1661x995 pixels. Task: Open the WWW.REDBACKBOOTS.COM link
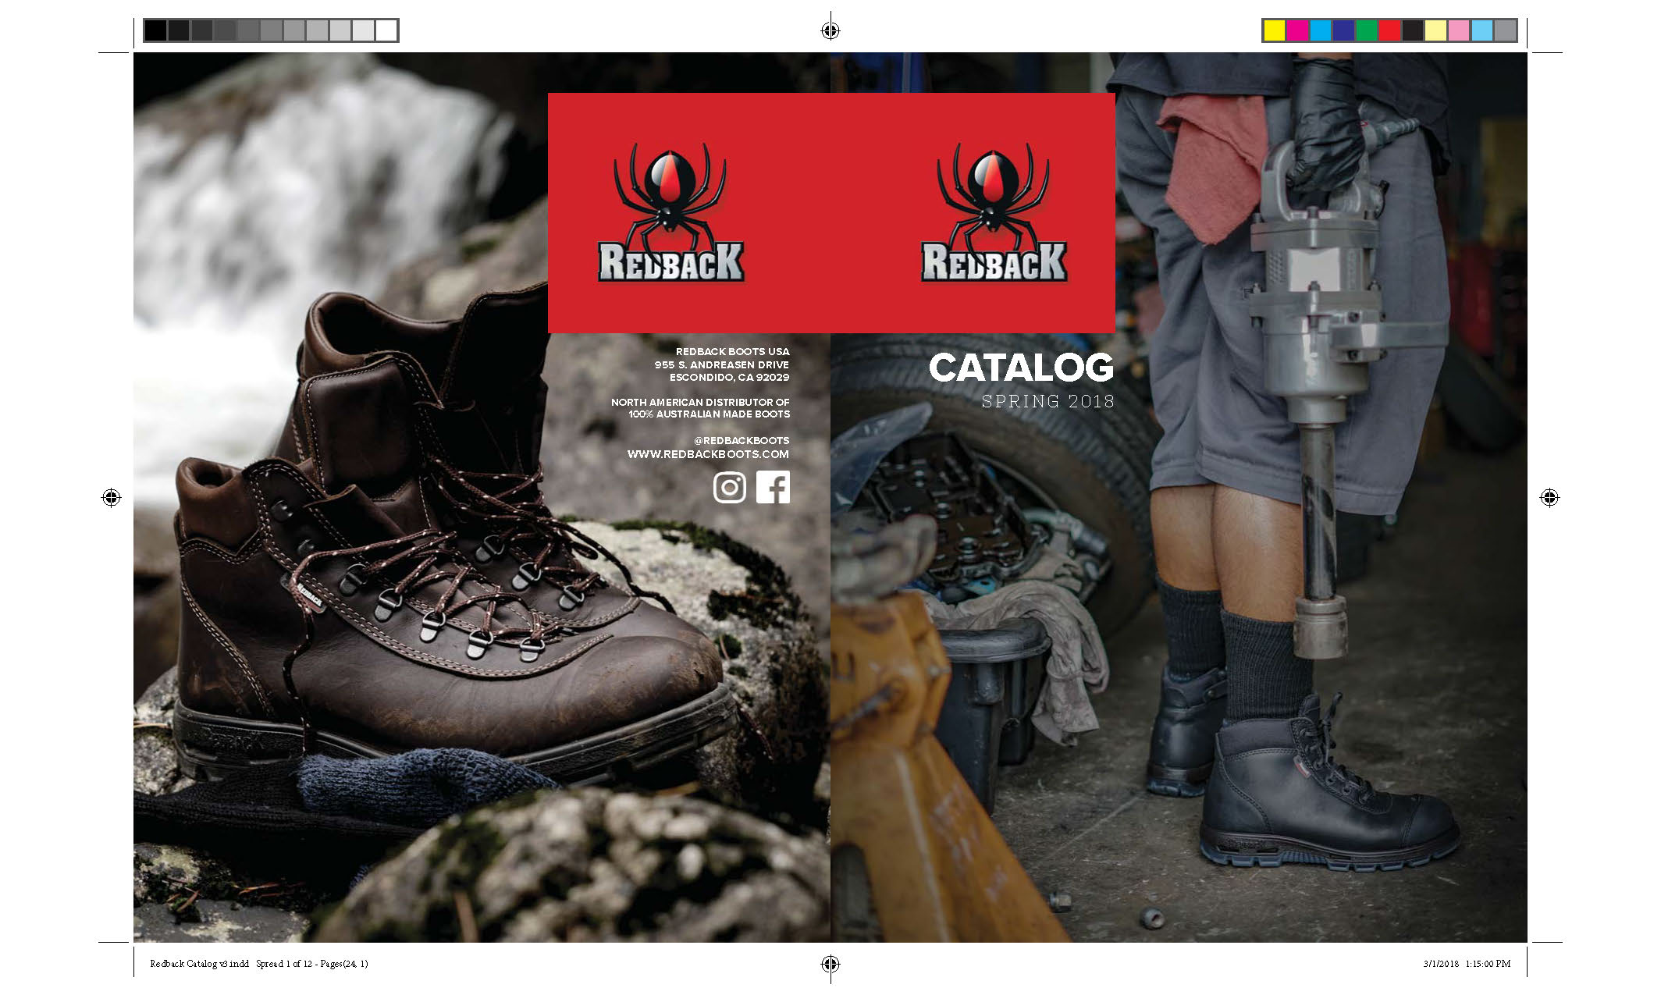click(708, 454)
